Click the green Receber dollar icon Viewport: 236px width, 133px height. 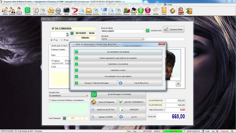pos(141,11)
